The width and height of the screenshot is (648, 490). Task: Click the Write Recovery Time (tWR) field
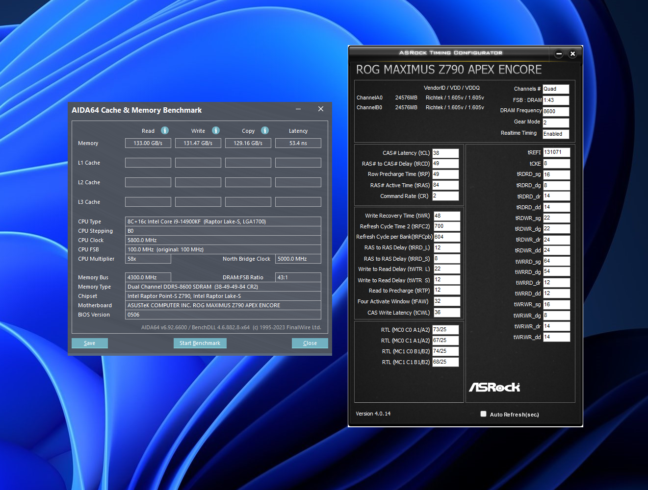click(447, 216)
